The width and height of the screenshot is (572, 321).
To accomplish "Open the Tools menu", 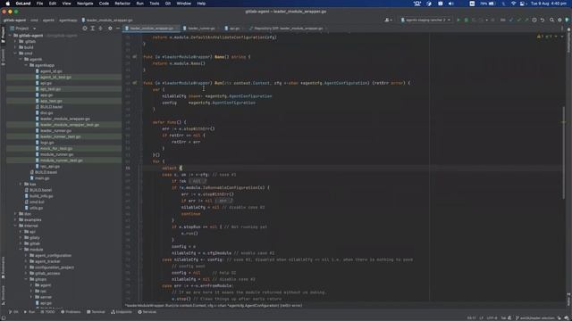I will 155,4.
